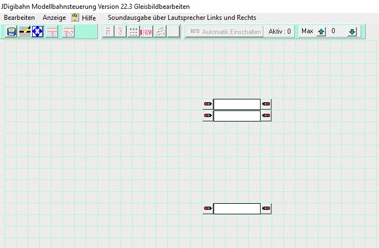
Task: Select the yellow-black track switch tool icon
Action: 25,31
